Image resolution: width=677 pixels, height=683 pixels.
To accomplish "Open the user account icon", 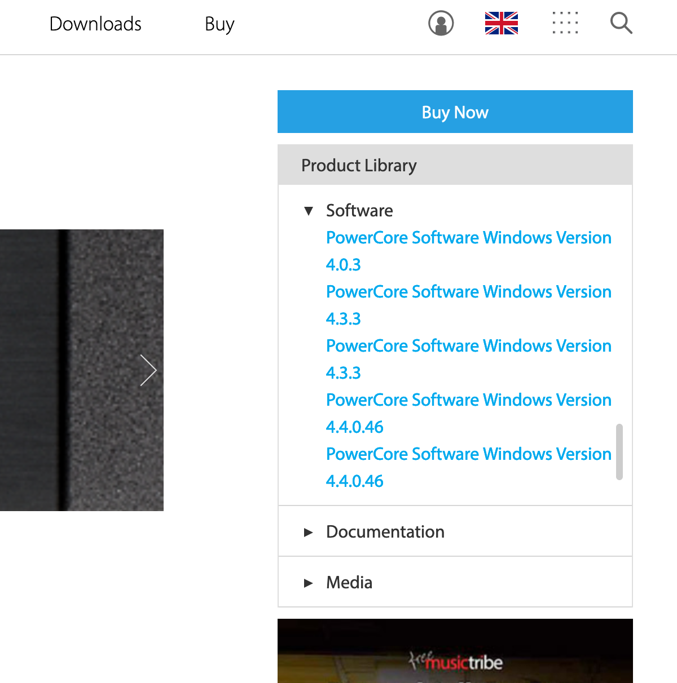I will point(441,24).
